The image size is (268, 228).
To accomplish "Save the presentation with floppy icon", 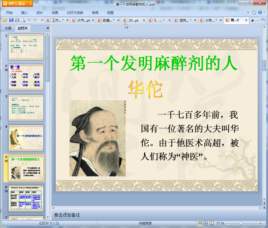I will click(x=11, y=20).
